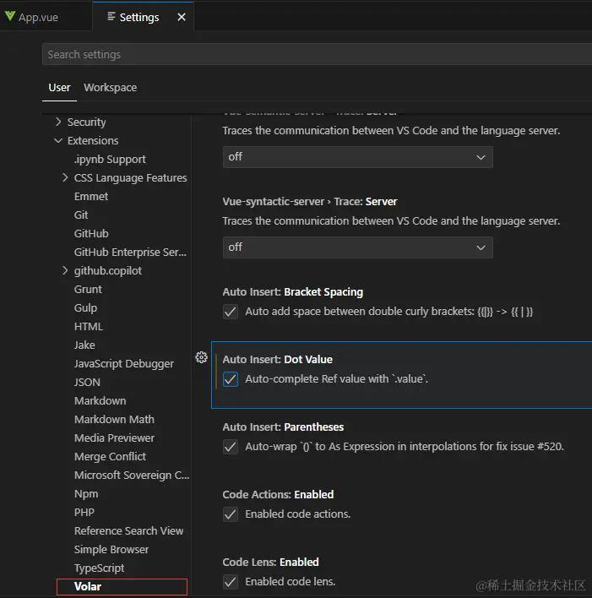This screenshot has height=598, width=592.
Task: Switch to the Workspace settings tab
Action: (x=110, y=88)
